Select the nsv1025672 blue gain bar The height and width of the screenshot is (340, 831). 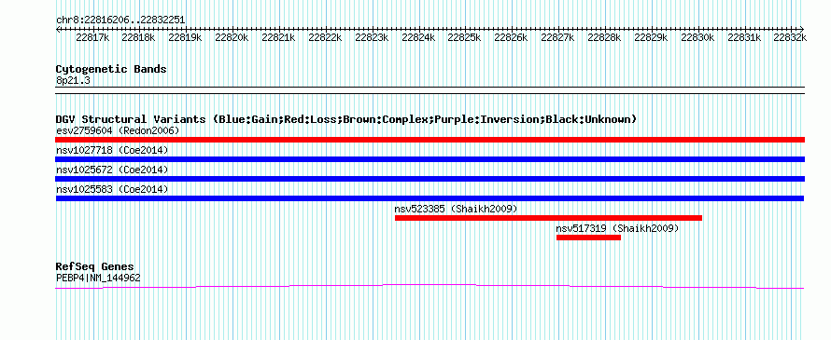(430, 179)
